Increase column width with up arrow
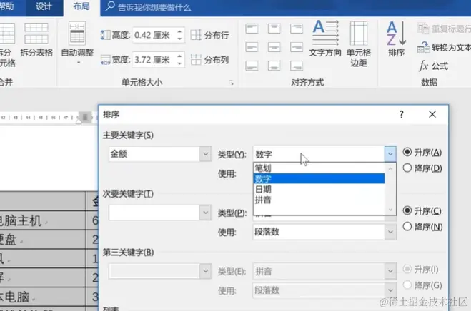 (179, 56)
